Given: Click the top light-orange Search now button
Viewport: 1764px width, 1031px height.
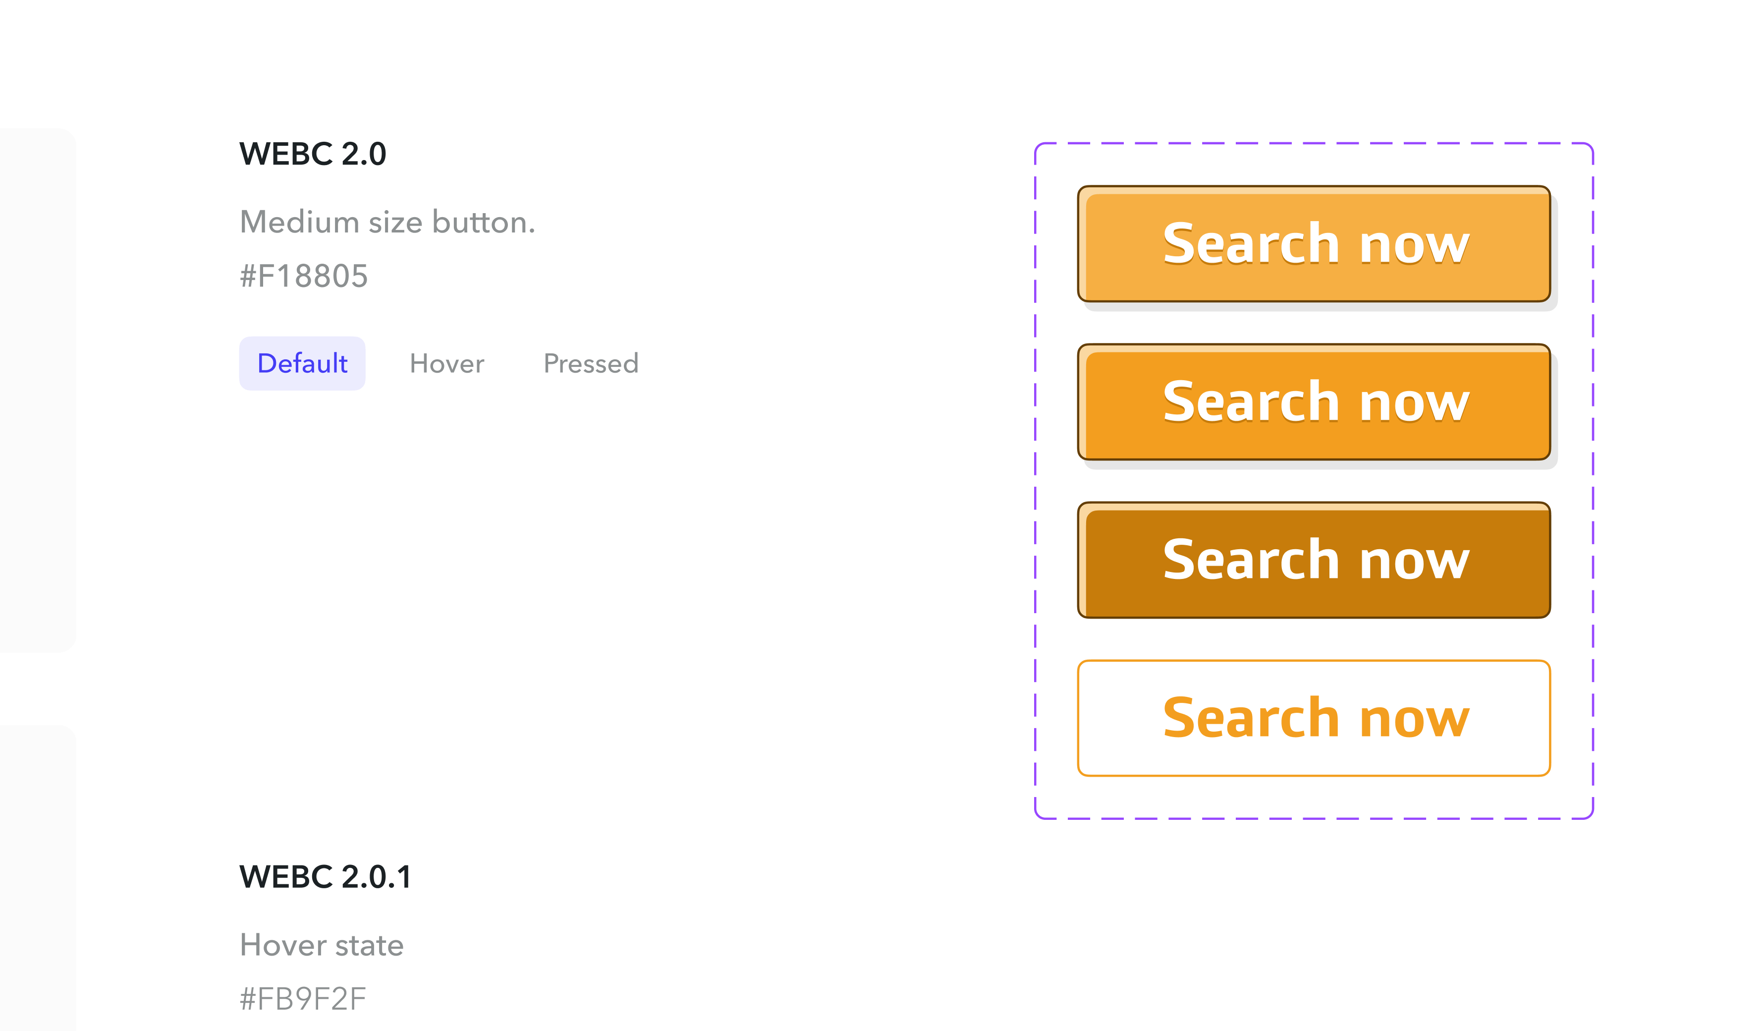Looking at the screenshot, I should coord(1314,244).
